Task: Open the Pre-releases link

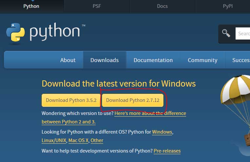Action: pyautogui.click(x=167, y=151)
